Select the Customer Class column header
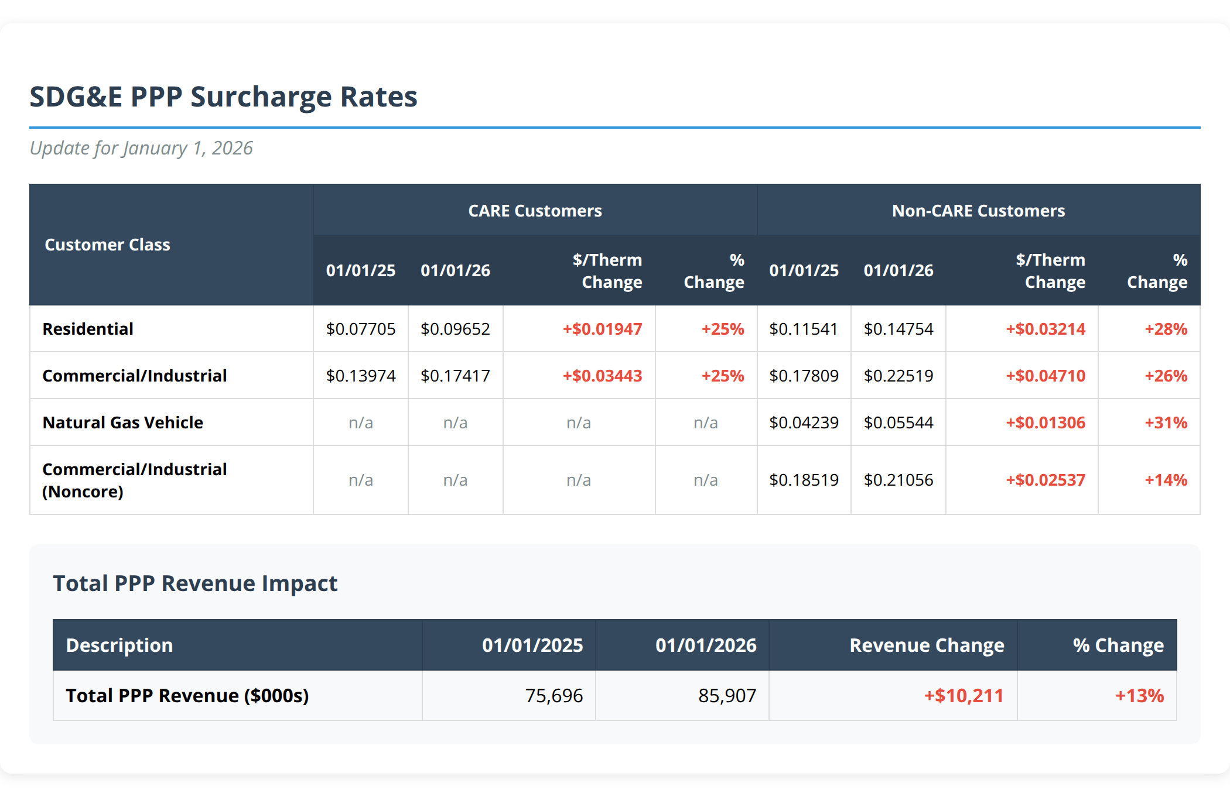Viewport: 1230px width, 797px height. (x=107, y=245)
